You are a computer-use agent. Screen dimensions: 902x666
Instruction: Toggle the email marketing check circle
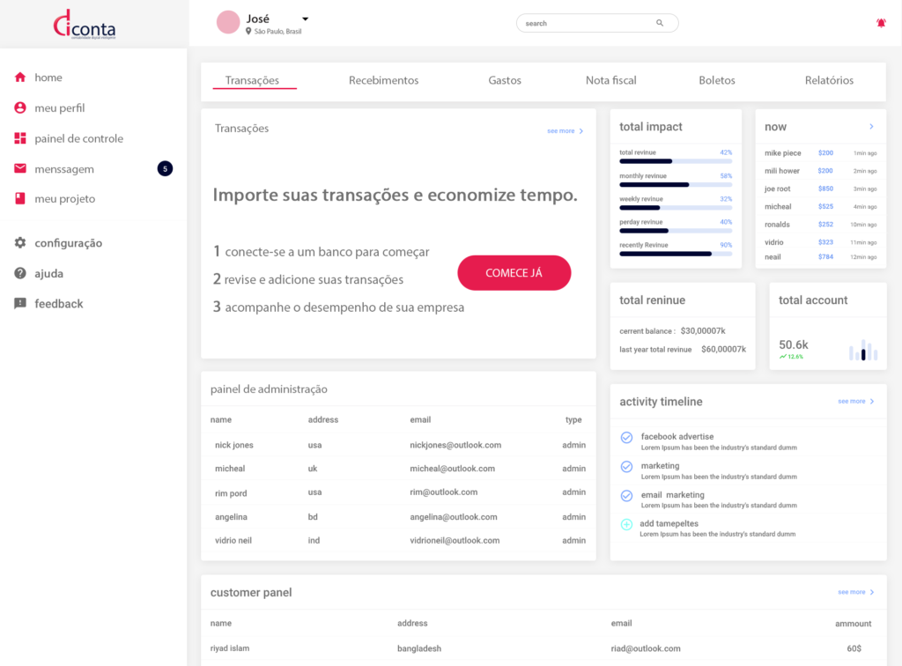tap(626, 496)
